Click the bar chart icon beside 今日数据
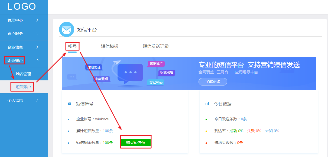This screenshot has height=157, width=328. 207,104
